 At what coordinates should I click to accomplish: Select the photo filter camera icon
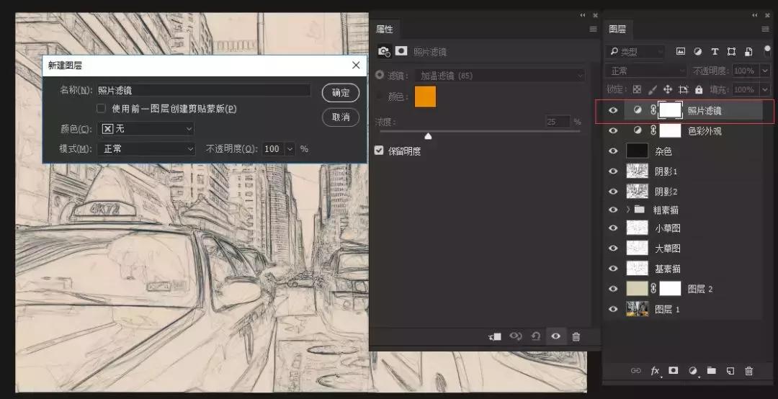384,51
